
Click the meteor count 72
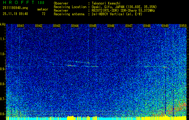[44, 14]
